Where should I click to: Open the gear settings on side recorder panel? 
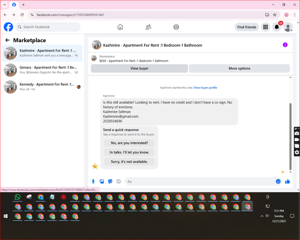(297, 152)
